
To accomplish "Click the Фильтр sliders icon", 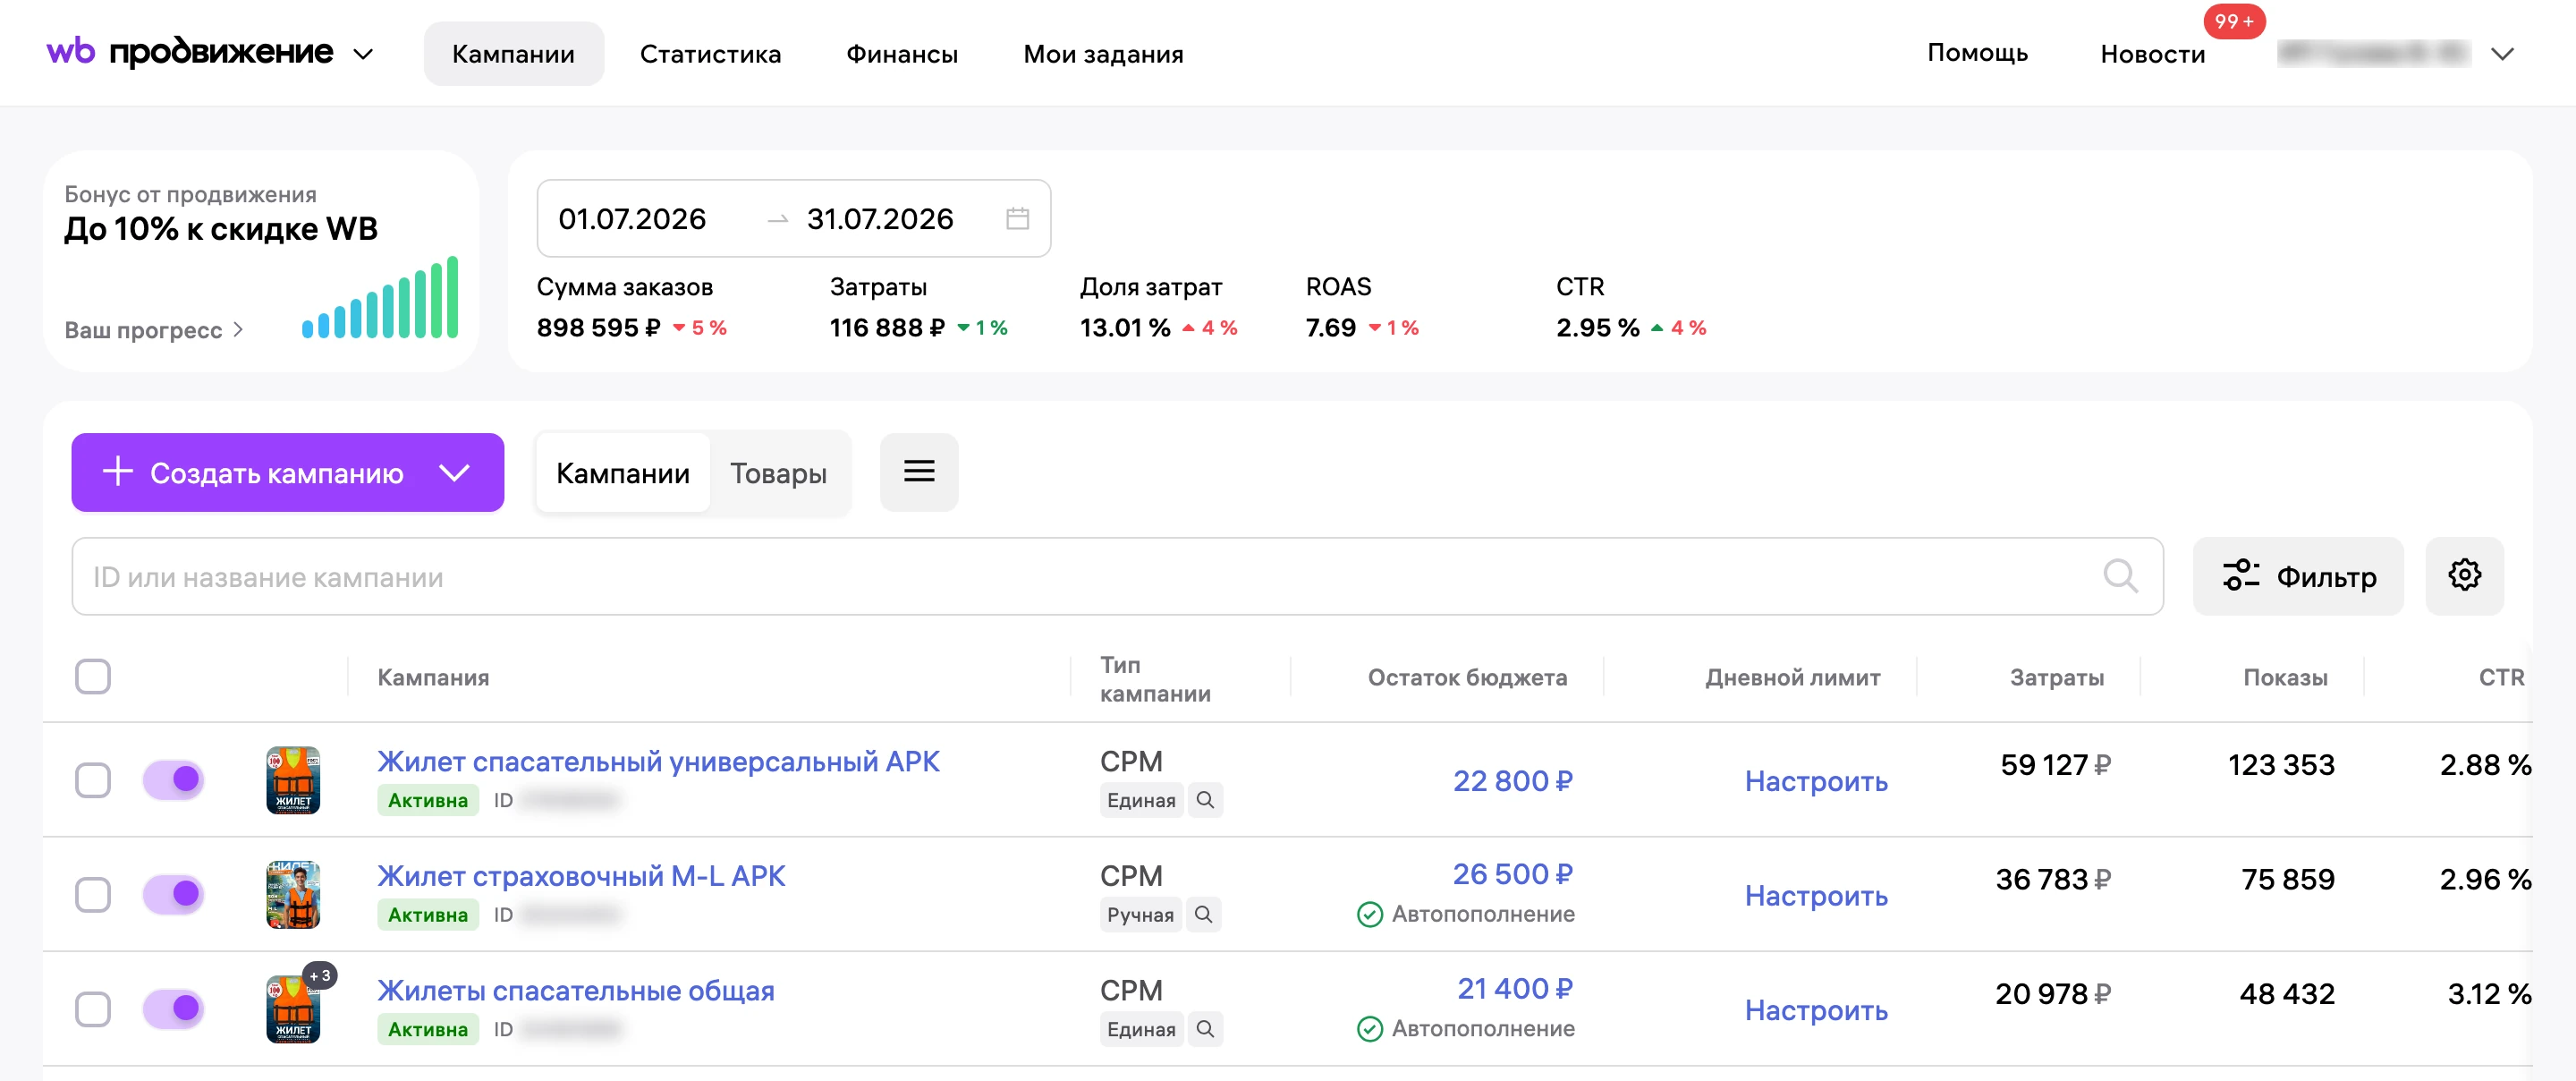I will pos(2241,575).
